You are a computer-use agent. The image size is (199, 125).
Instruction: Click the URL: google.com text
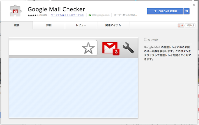[100, 15]
